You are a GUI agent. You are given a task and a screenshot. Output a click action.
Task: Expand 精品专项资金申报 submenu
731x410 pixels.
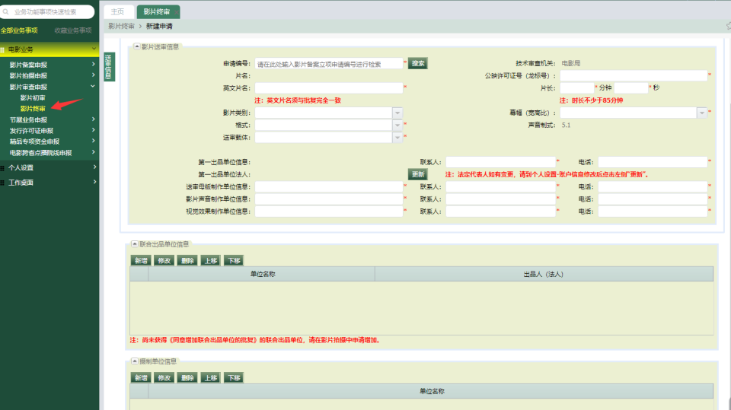point(94,141)
